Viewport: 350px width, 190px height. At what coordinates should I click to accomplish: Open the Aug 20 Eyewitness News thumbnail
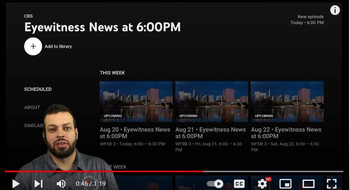(x=136, y=101)
